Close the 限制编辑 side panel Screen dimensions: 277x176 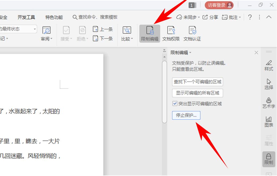[x=256, y=52]
